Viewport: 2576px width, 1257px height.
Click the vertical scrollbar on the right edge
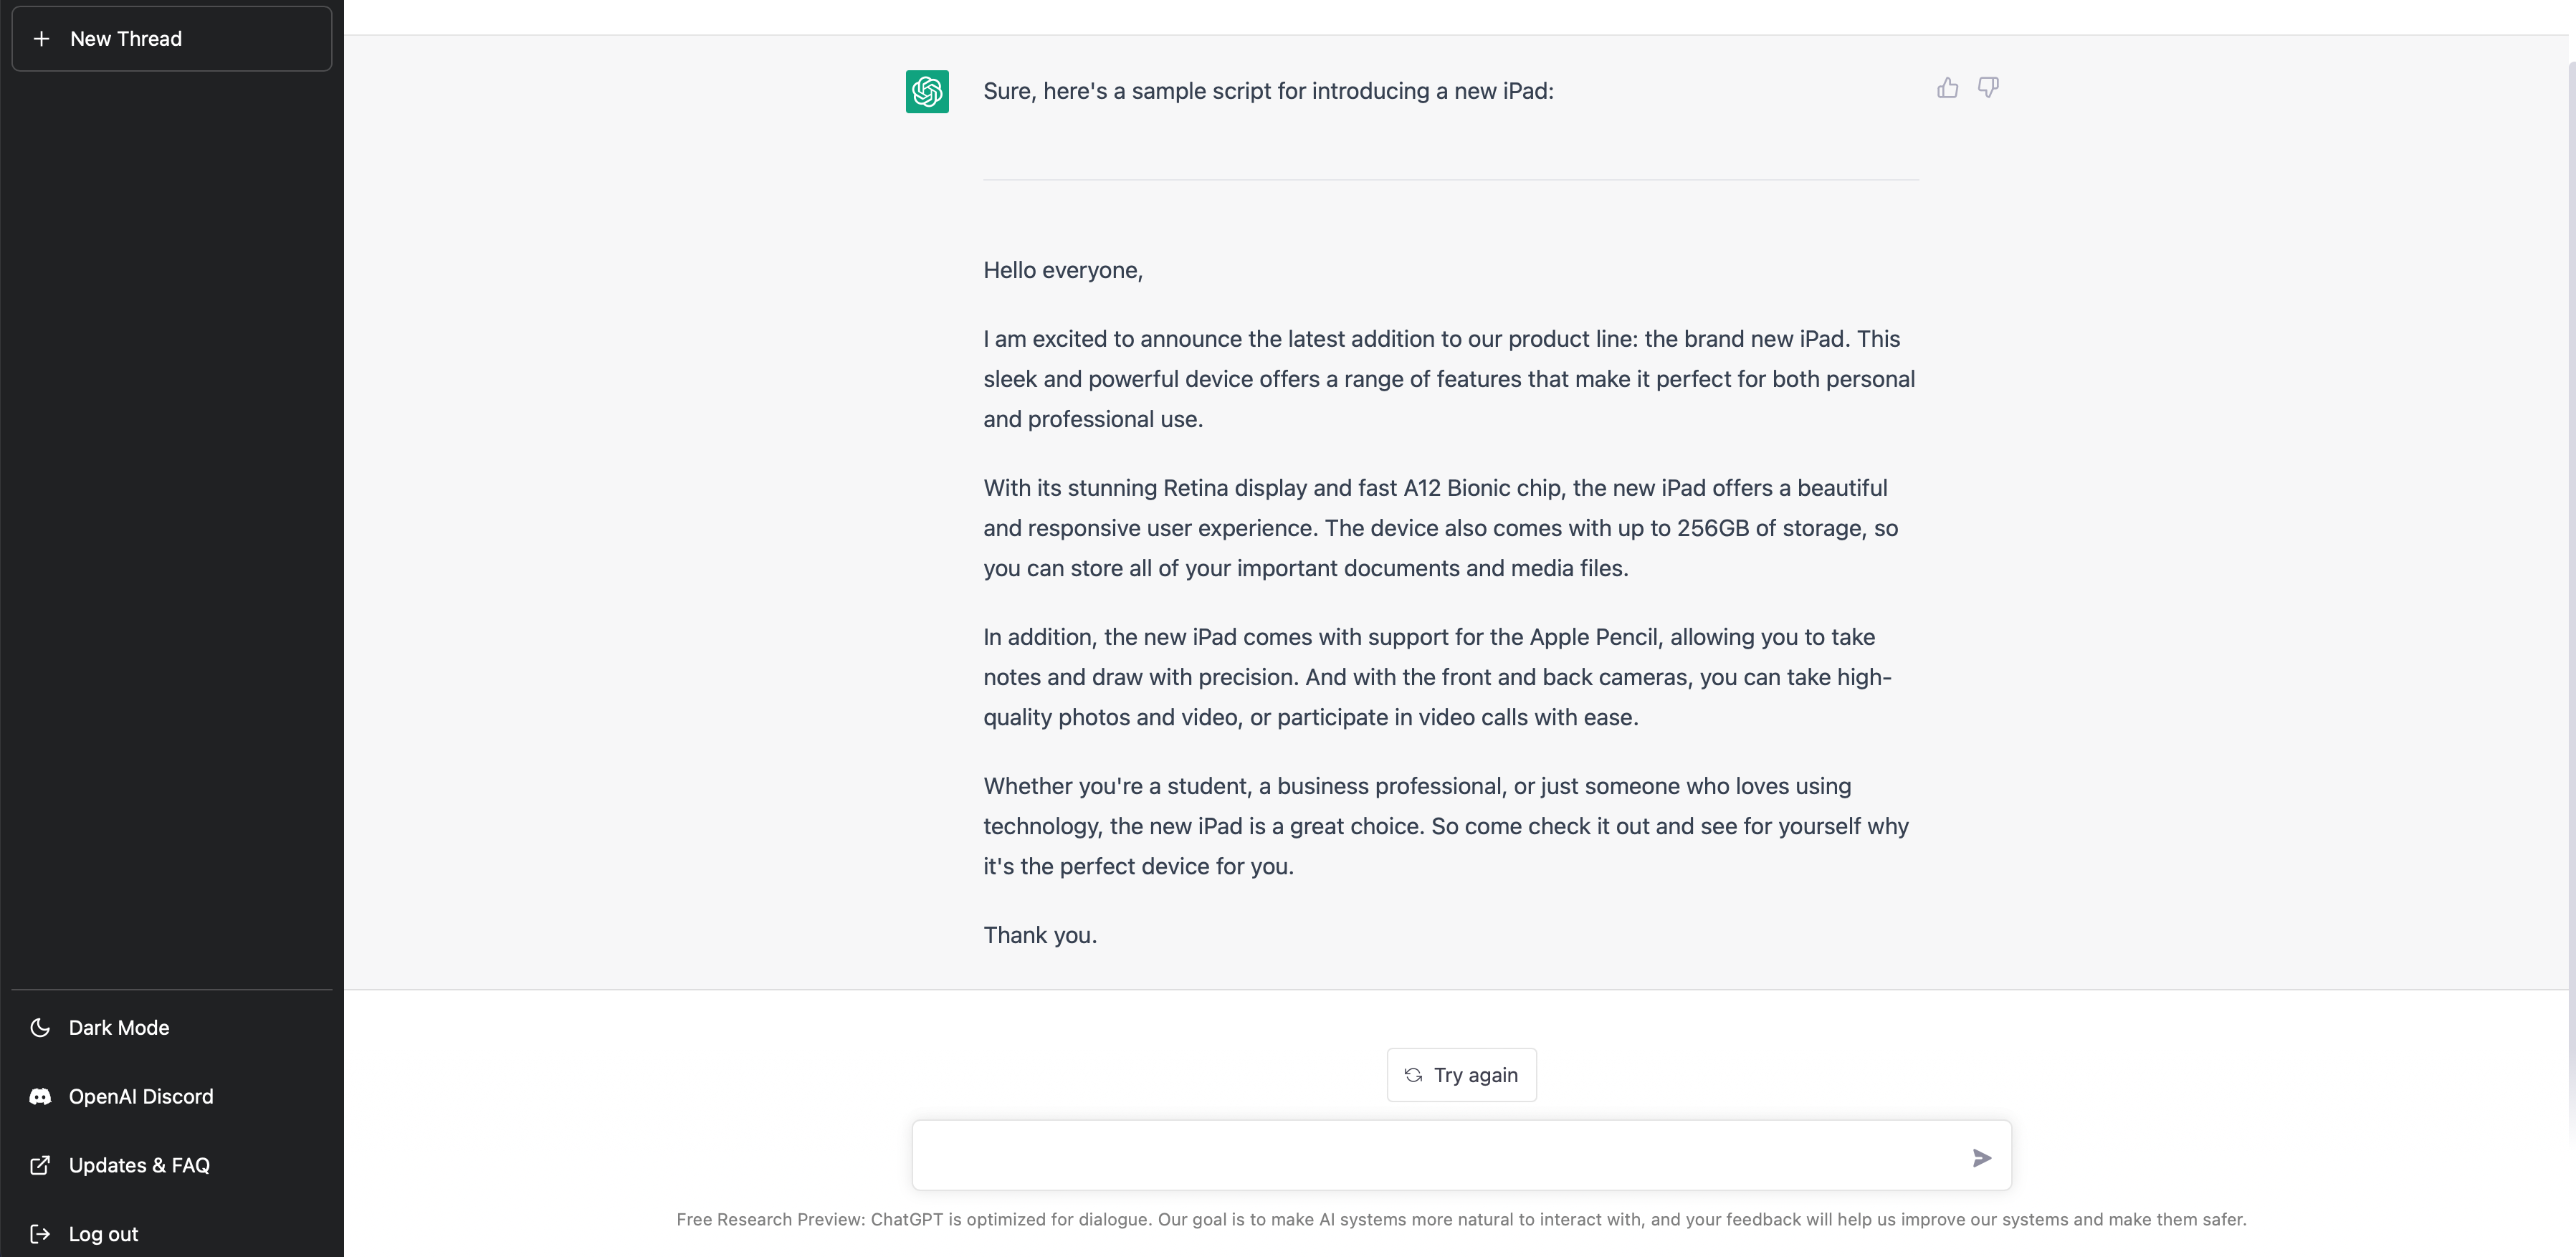[2570, 600]
